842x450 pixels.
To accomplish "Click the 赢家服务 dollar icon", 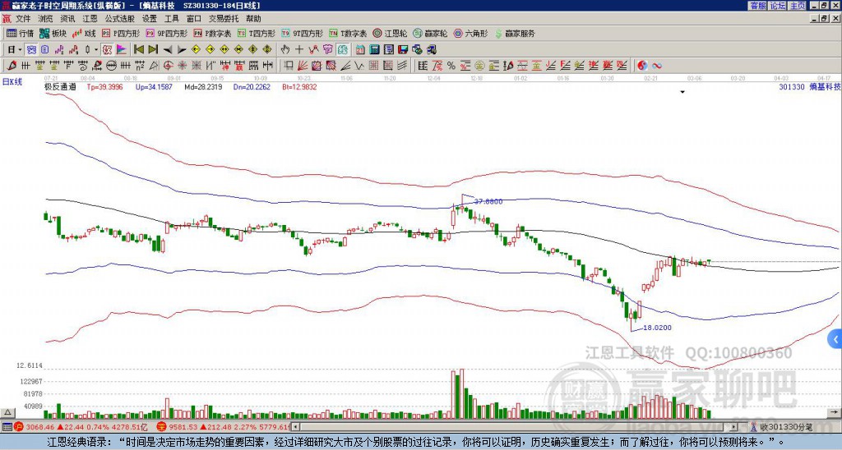I will click(x=498, y=33).
